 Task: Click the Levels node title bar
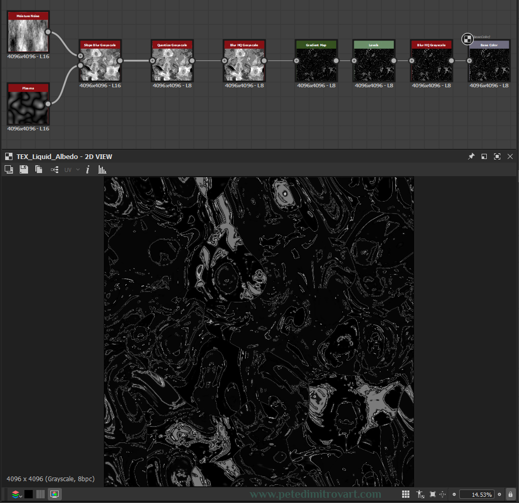pos(374,45)
